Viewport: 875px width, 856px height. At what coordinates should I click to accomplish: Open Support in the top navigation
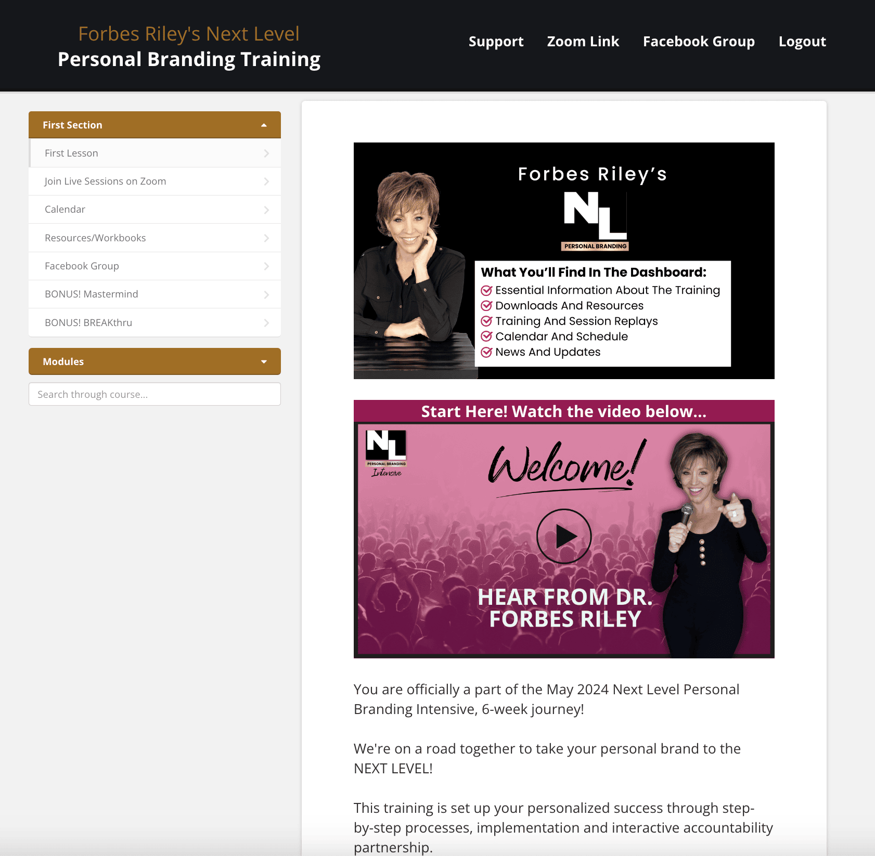pyautogui.click(x=496, y=42)
